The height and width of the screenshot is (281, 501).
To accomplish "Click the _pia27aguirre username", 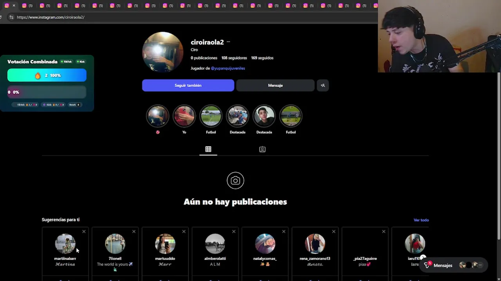I will 365,258.
